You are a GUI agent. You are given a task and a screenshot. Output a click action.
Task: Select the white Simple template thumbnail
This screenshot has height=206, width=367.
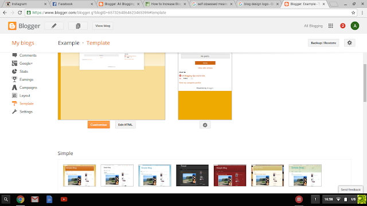117,176
